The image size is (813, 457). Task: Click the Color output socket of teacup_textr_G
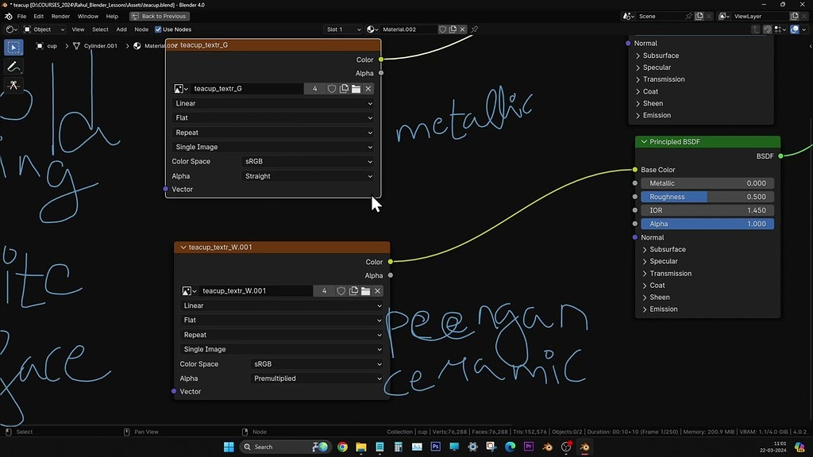(x=381, y=60)
